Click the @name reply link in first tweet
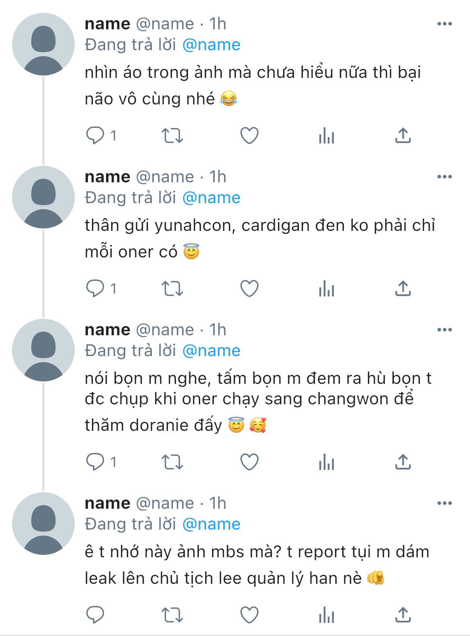470x636 pixels. 211,45
